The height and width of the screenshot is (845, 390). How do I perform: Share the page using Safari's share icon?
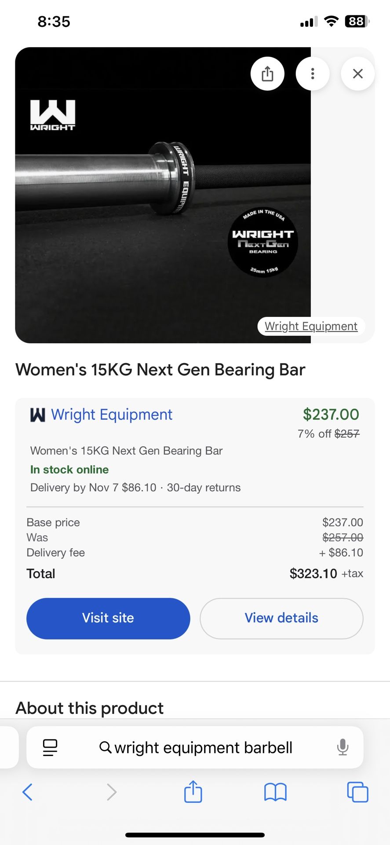(x=193, y=792)
